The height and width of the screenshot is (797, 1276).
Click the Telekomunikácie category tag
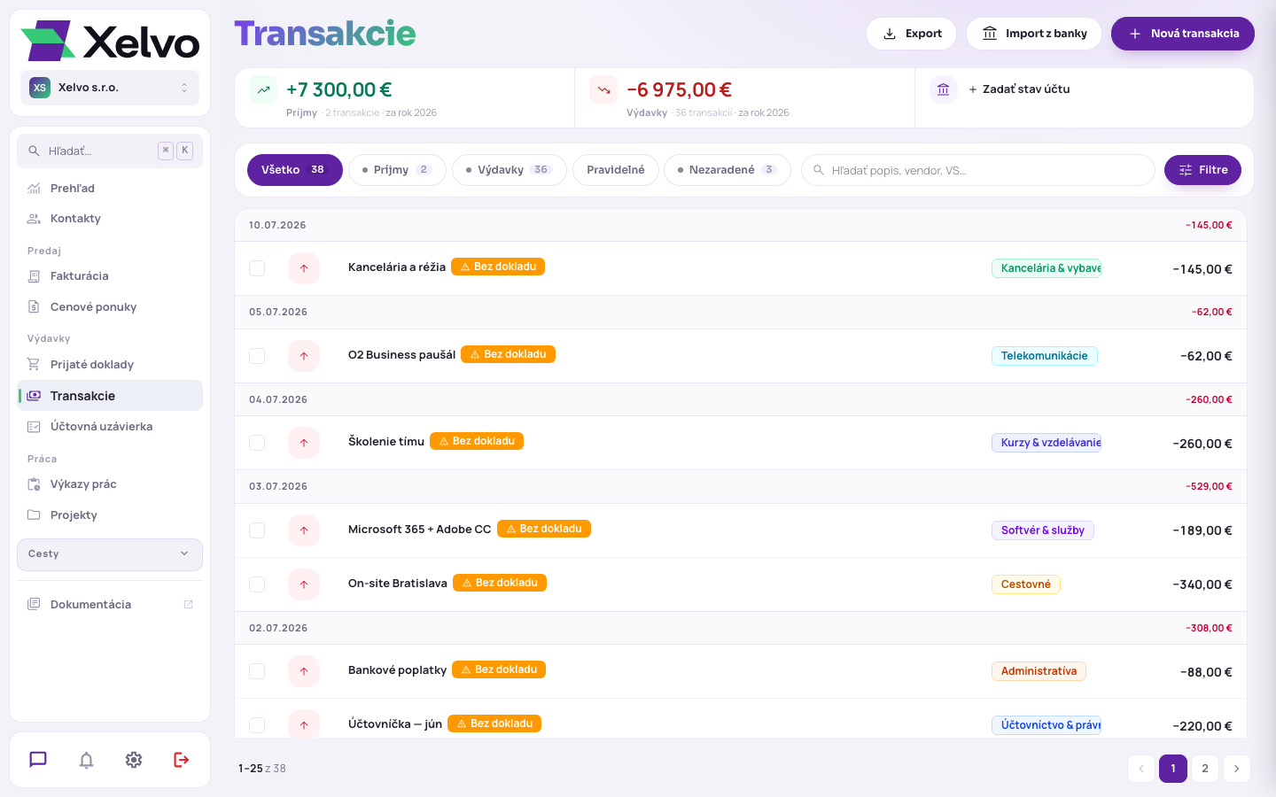coord(1045,356)
